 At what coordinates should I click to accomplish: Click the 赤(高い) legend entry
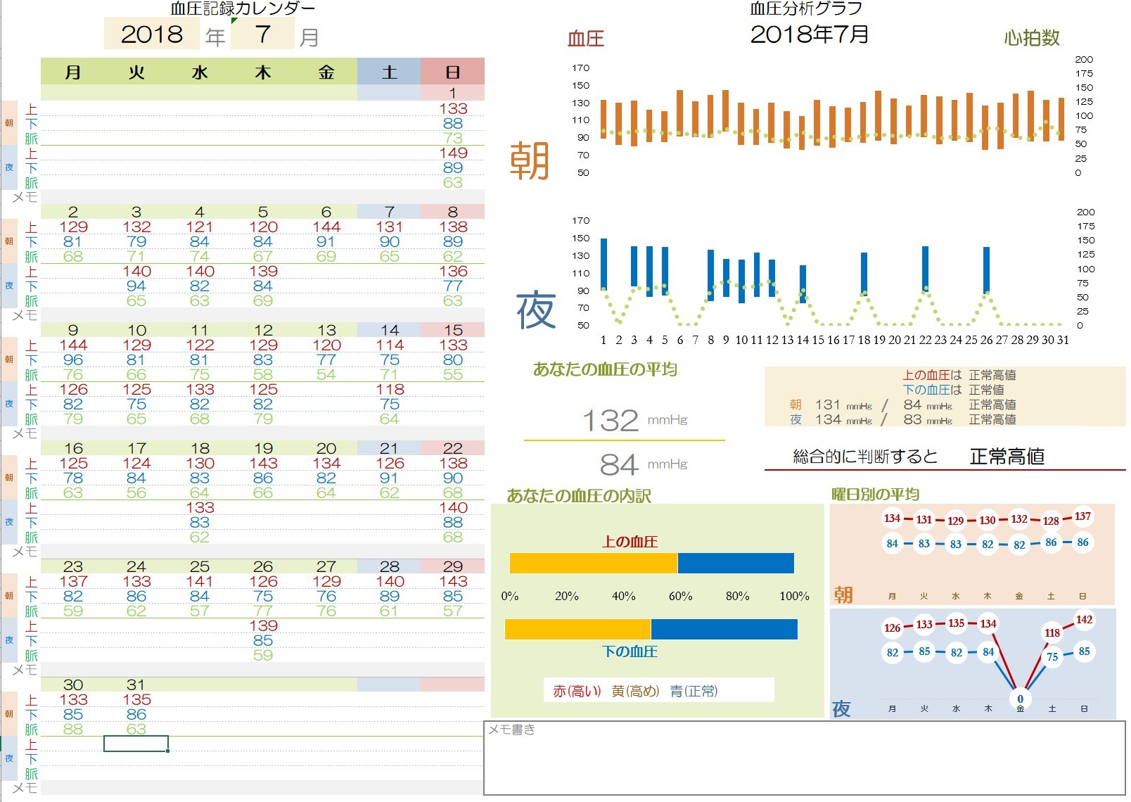[x=577, y=692]
